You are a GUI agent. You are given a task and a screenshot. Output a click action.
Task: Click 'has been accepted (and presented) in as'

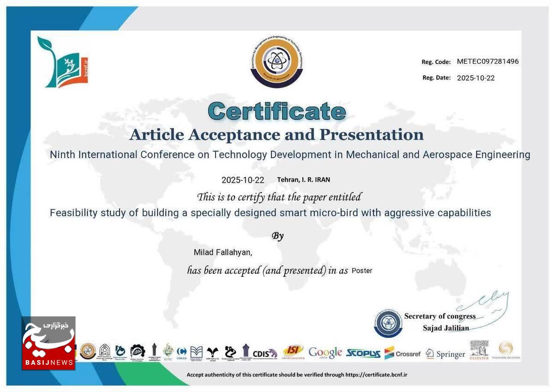267,270
